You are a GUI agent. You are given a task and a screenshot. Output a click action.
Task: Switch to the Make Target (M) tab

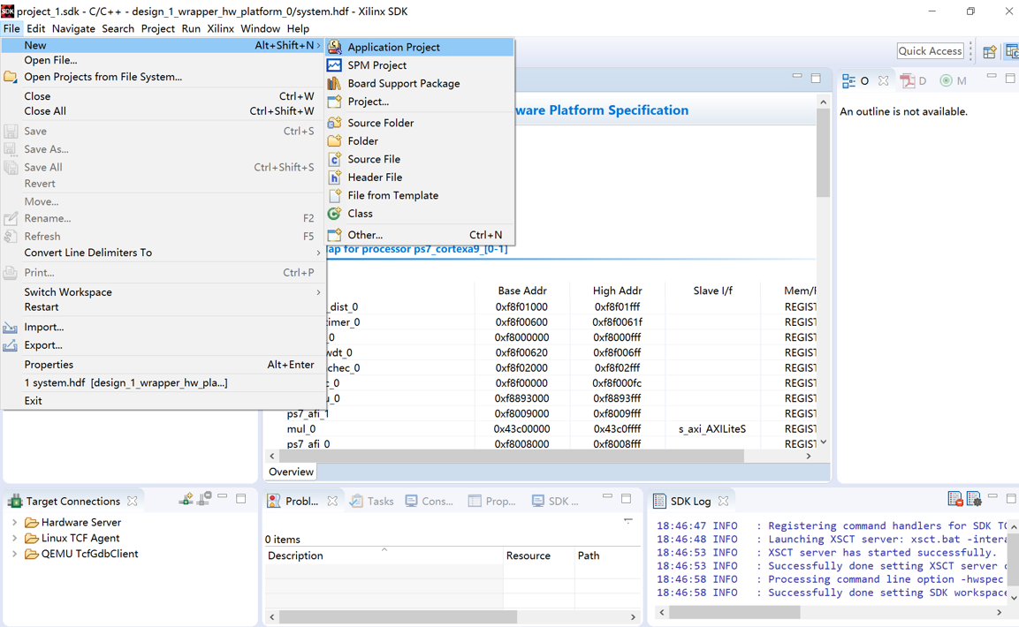pos(954,81)
